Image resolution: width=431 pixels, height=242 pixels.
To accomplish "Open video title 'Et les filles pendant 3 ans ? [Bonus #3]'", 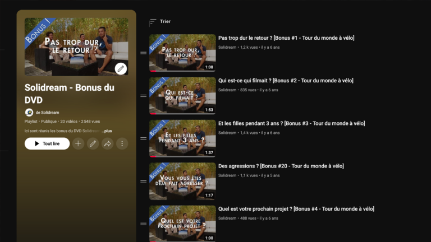I will click(291, 123).
